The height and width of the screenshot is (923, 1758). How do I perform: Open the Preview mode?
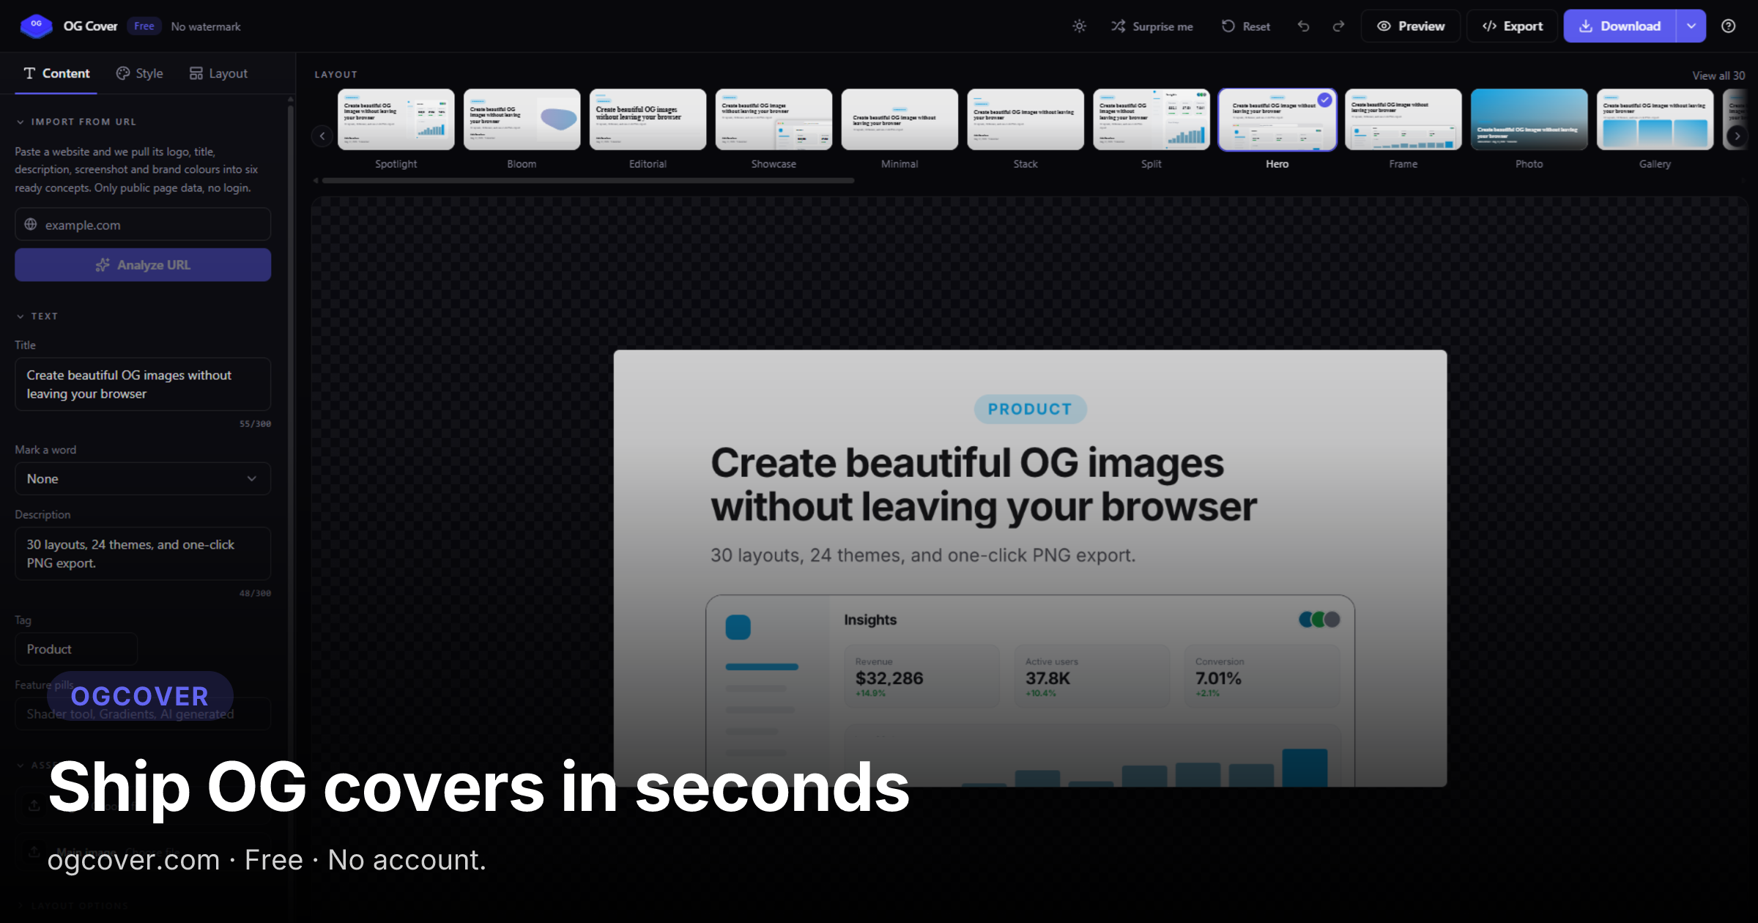pyautogui.click(x=1411, y=26)
